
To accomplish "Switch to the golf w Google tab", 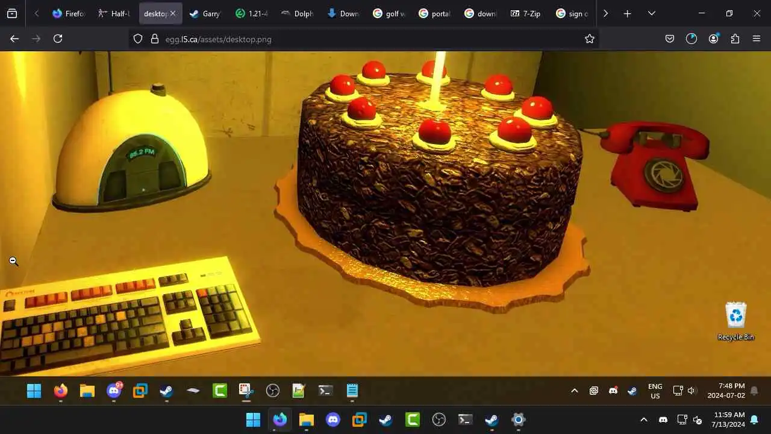I will (x=389, y=13).
